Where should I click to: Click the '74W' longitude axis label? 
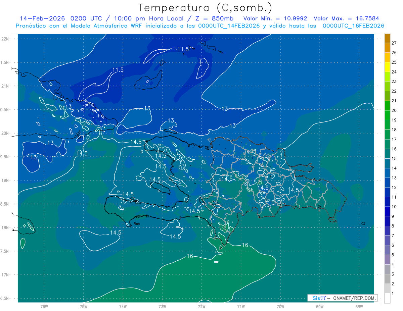123,306
